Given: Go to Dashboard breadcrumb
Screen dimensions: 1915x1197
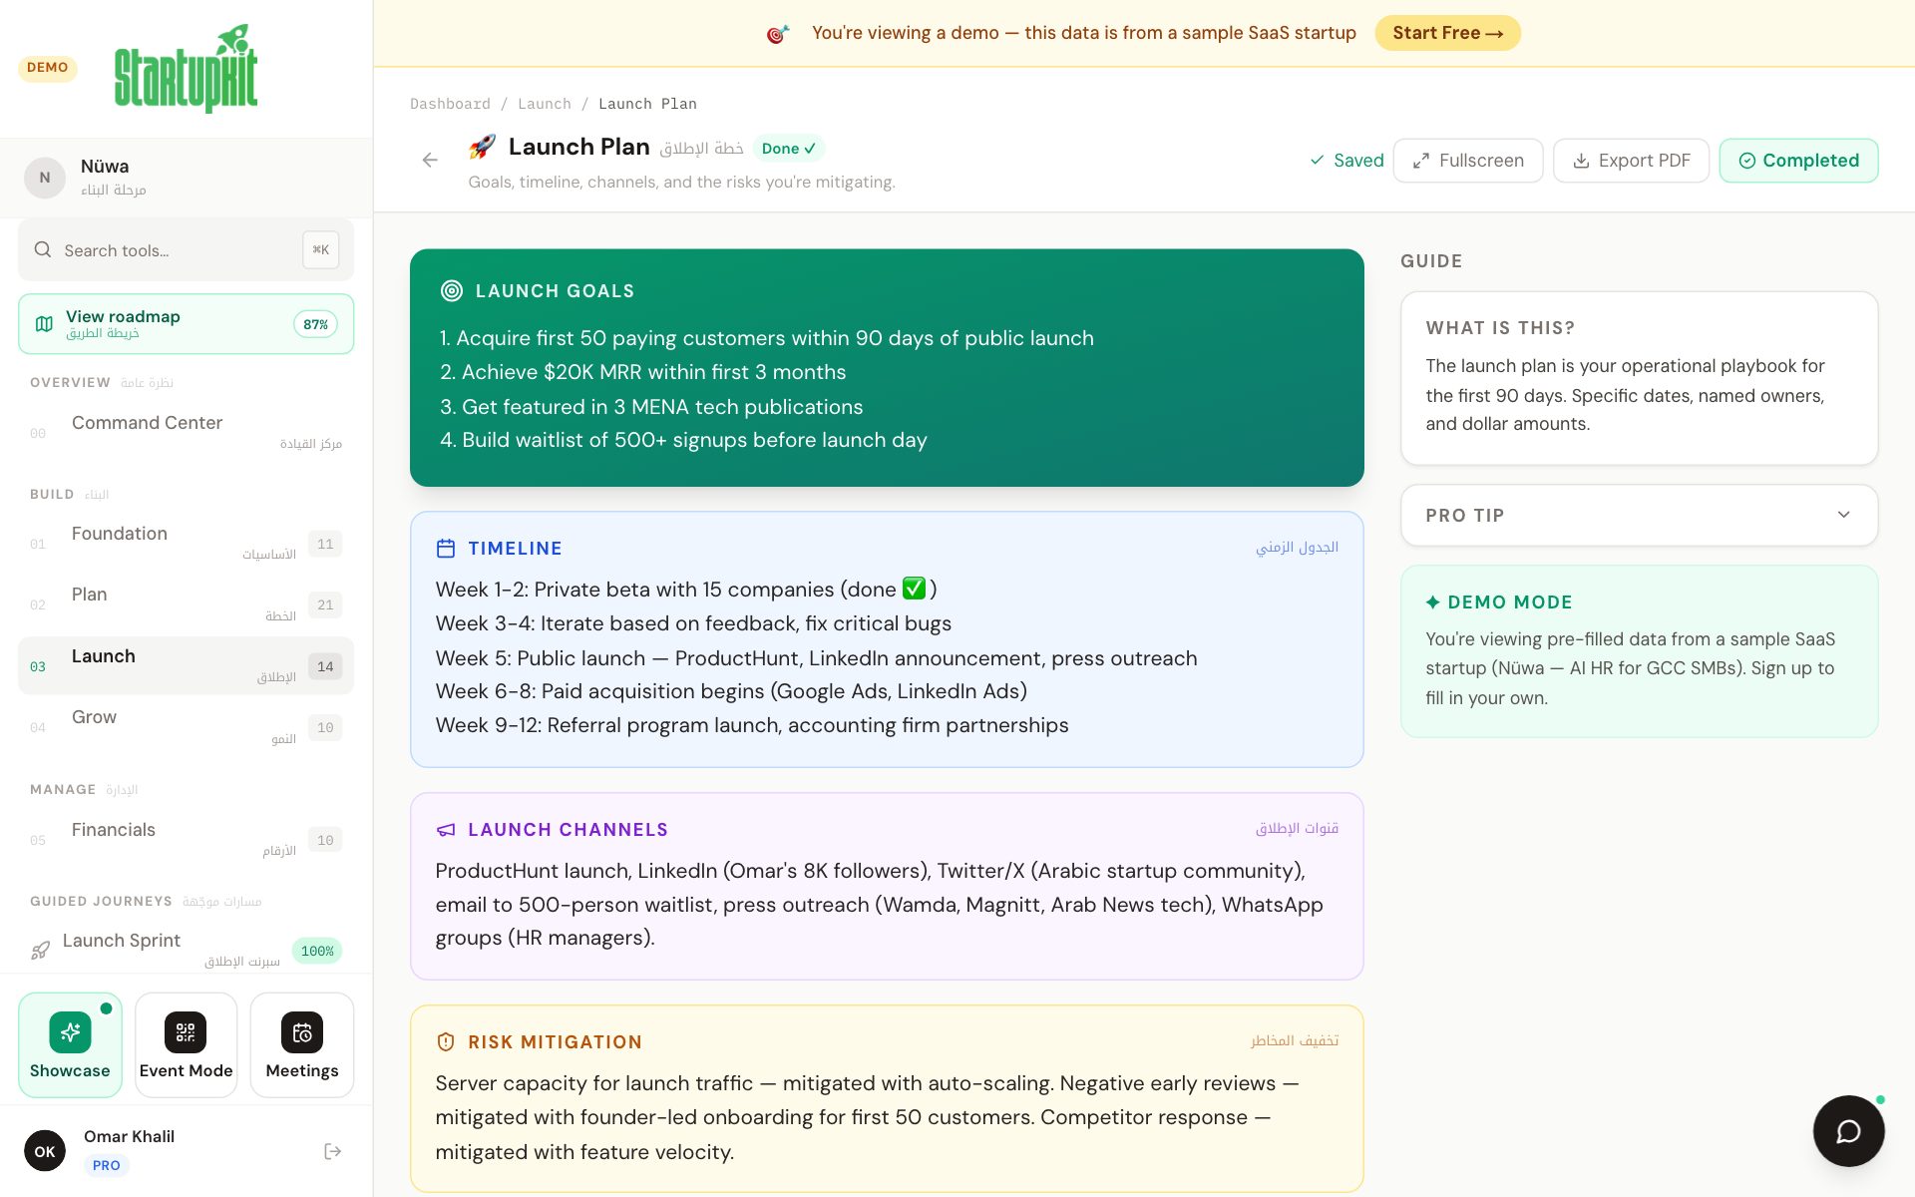Looking at the screenshot, I should [450, 104].
